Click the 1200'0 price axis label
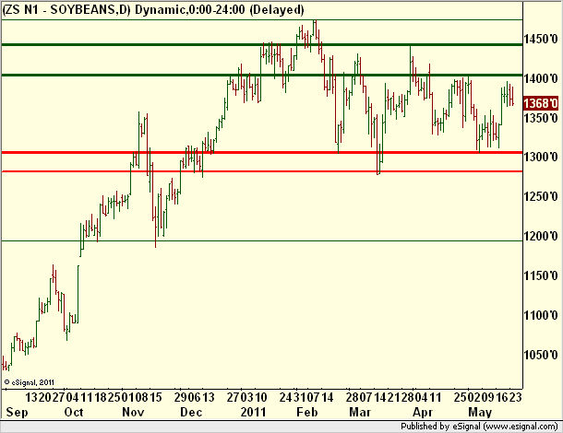The height and width of the screenshot is (433, 563). (541, 236)
